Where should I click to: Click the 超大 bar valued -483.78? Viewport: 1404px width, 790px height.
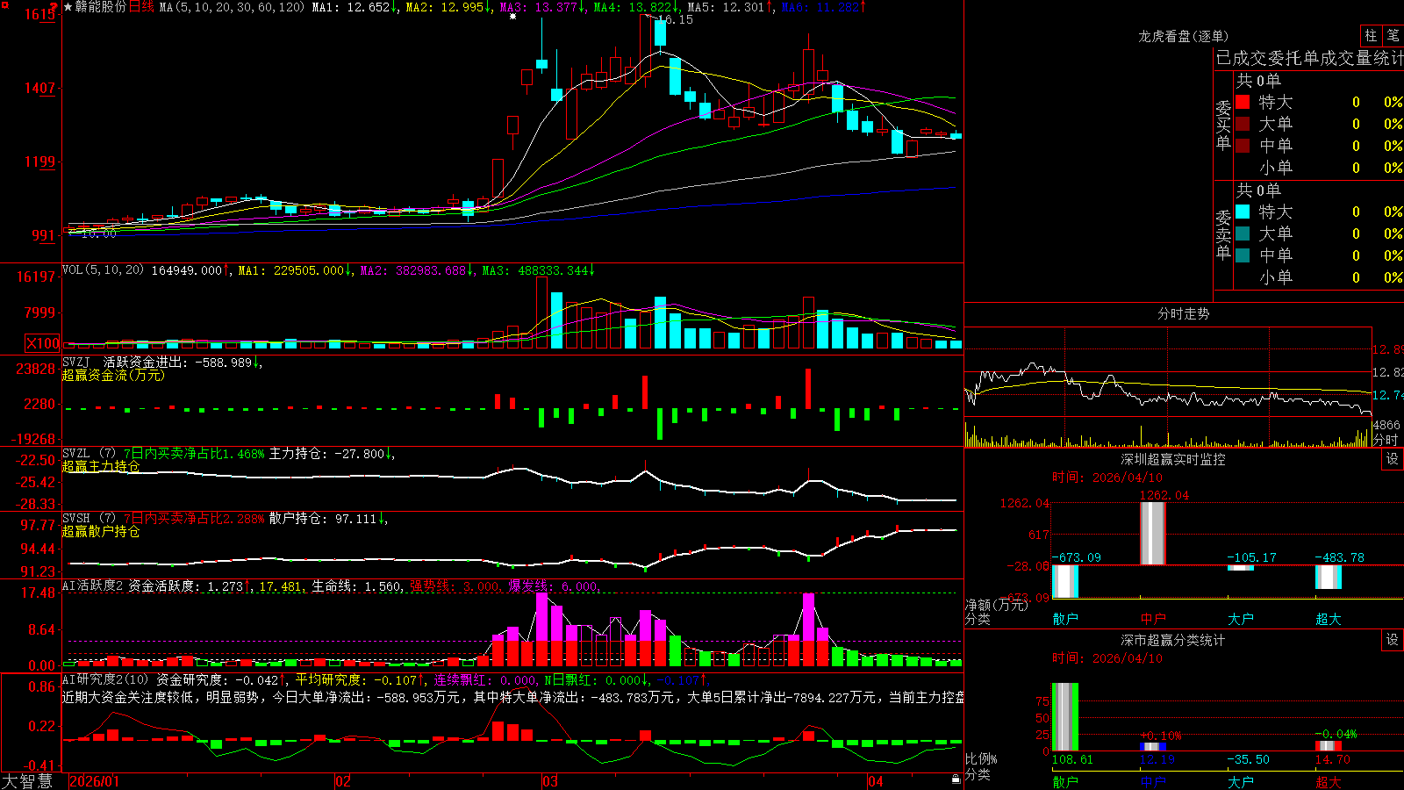(x=1329, y=577)
